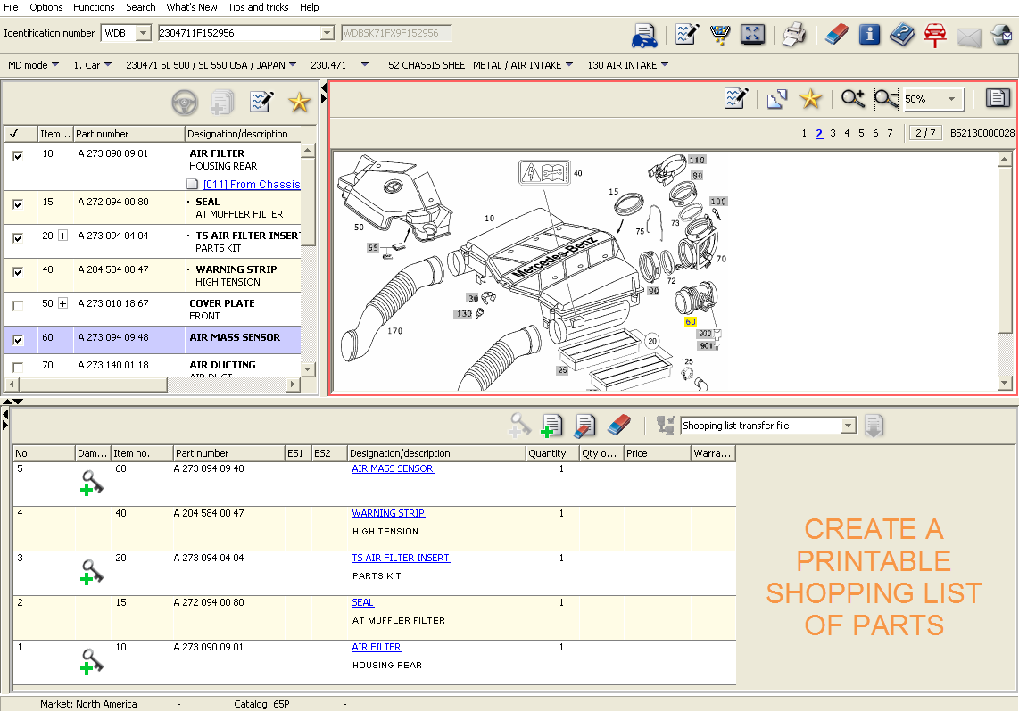
Task: Open the AIR MASS SENSOR link
Action: 393,468
